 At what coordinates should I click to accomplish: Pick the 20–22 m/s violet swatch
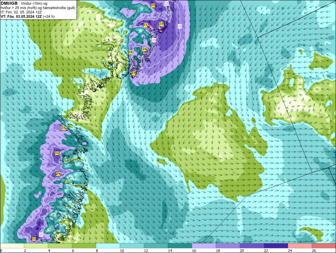point(252,246)
